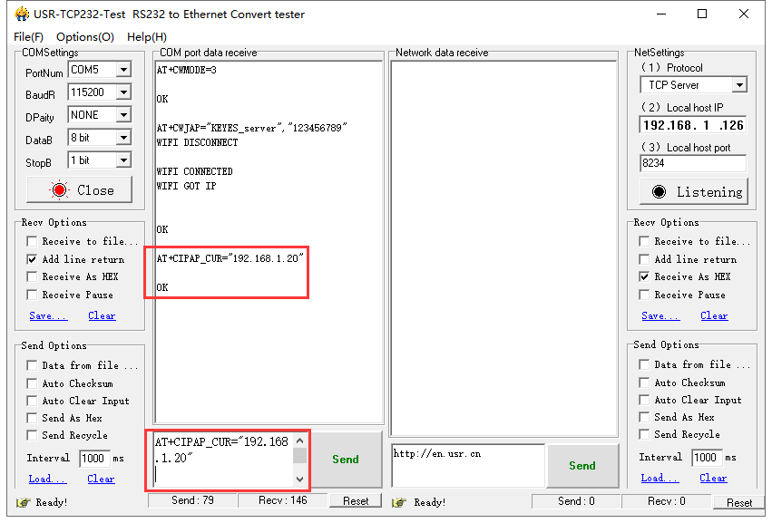Click Clear link in COM Send Options
This screenshot has width=772, height=523.
point(101,479)
